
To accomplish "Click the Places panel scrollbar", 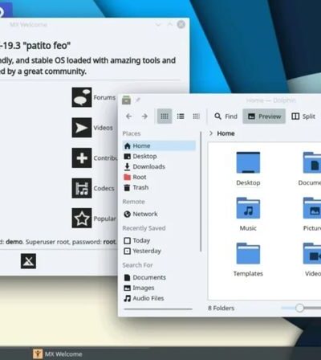I will coord(201,191).
